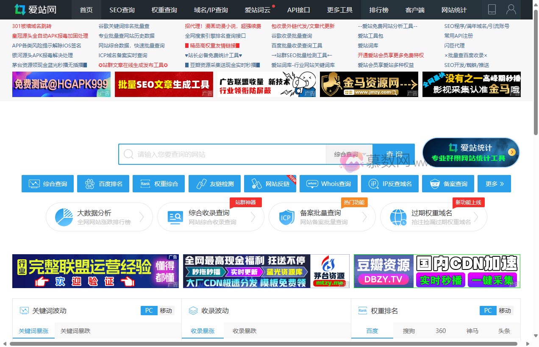Open the 排行榜 navigation menu
This screenshot has height=347, width=539.
point(379,10)
